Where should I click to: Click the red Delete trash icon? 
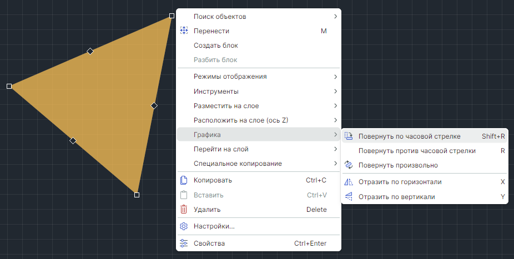[x=184, y=210]
